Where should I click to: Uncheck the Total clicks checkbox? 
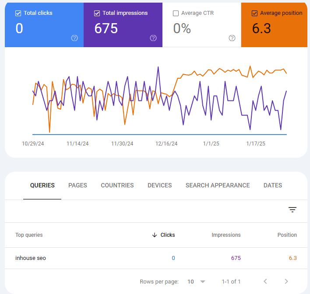(18, 13)
